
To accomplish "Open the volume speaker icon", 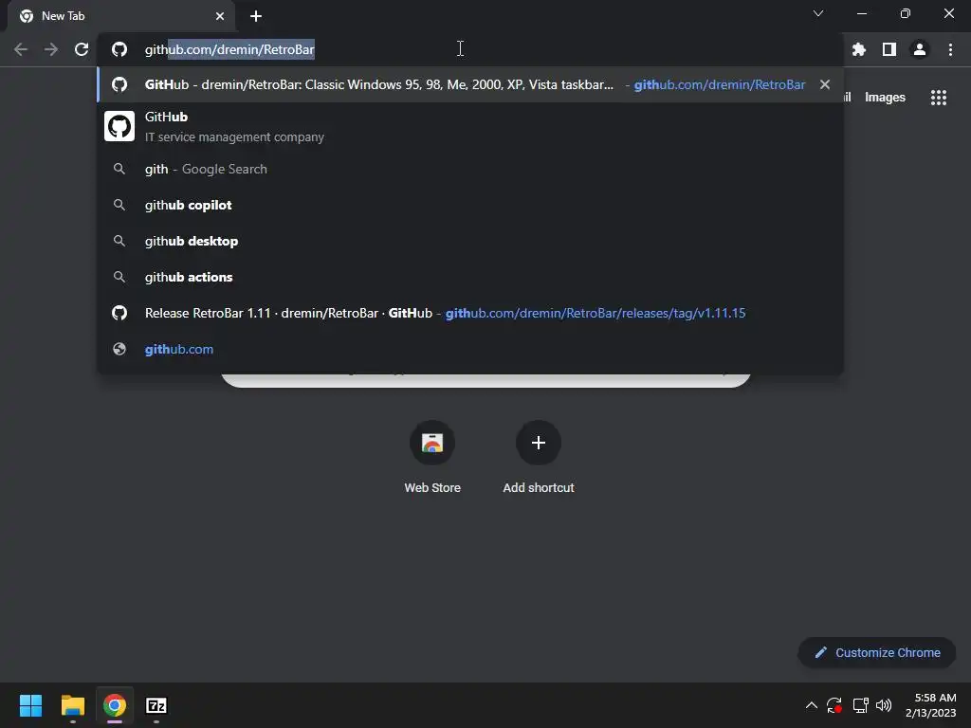I will coord(884,705).
